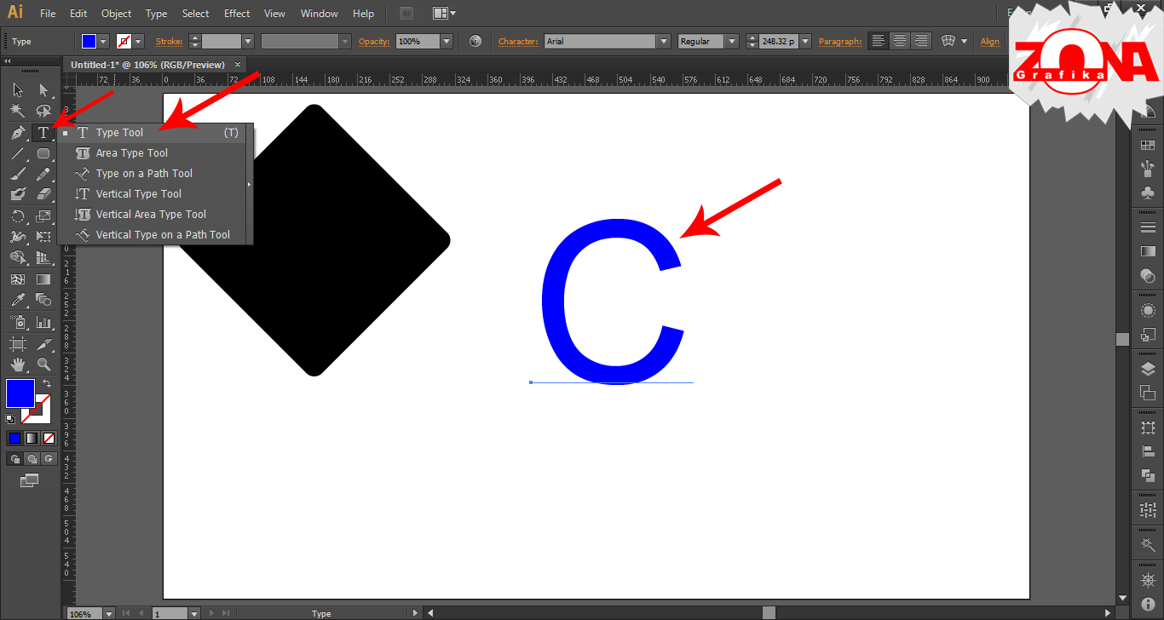
Task: Click the Opacity link in control bar
Action: coord(374,41)
